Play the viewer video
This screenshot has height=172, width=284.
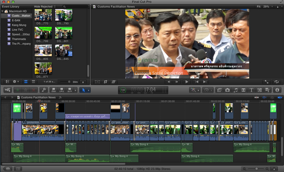pyautogui.click(x=186, y=82)
